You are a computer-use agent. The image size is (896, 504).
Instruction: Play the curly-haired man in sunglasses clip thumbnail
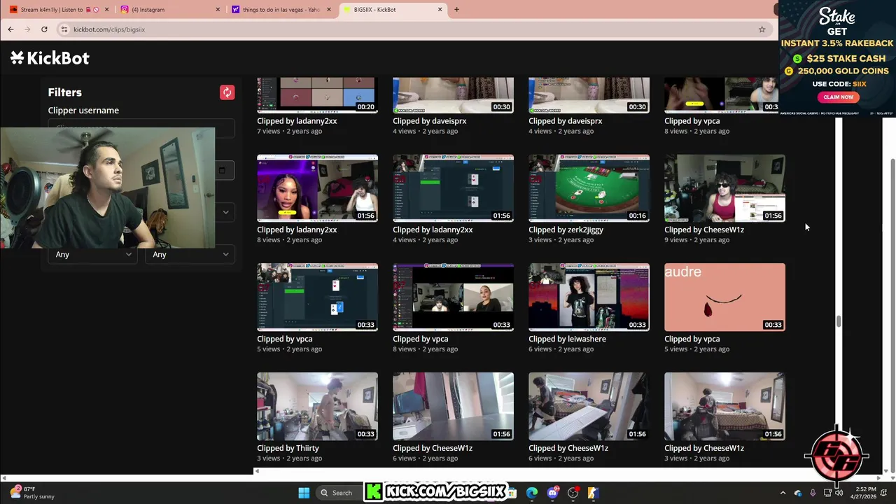point(724,188)
